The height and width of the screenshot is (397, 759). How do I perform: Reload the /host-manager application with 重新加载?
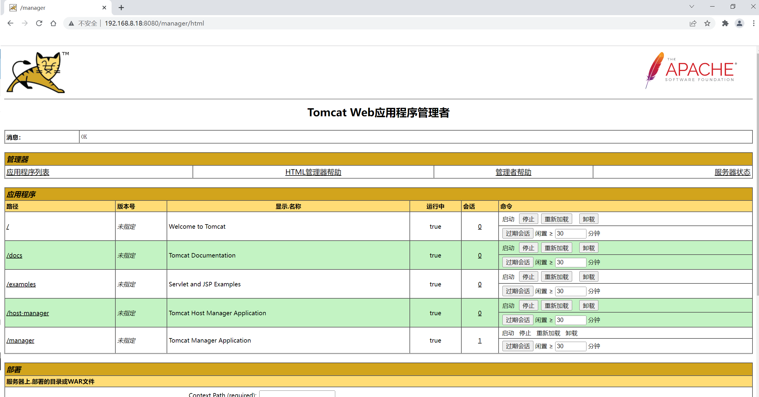coord(556,306)
